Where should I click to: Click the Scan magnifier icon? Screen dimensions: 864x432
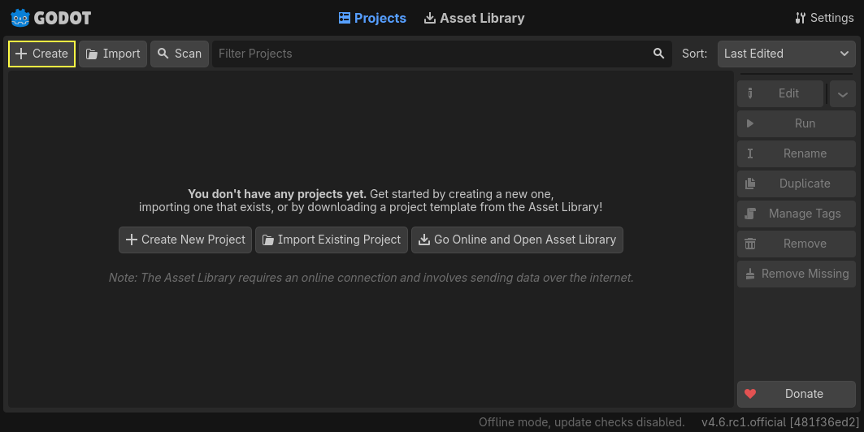click(163, 54)
